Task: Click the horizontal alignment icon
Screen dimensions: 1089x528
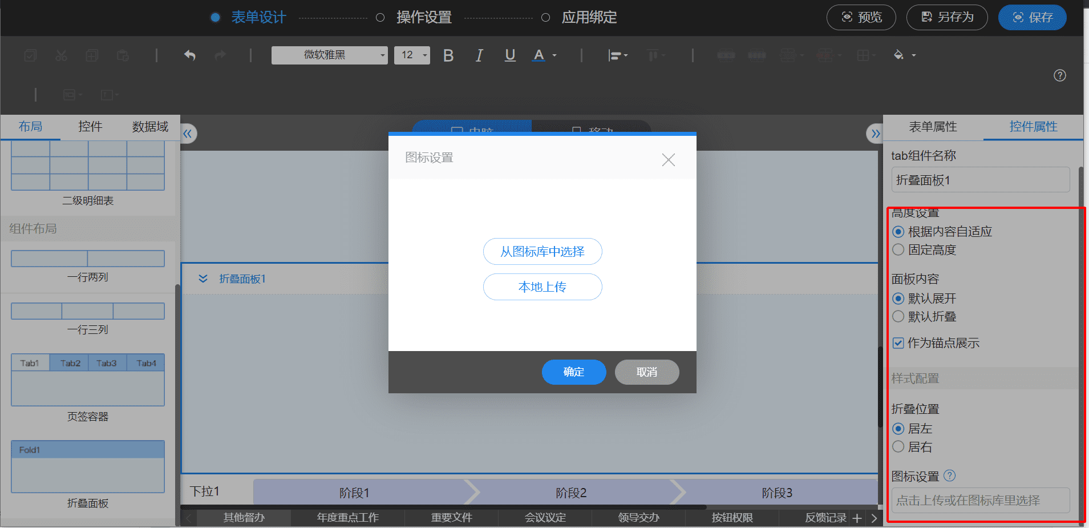Action: click(x=614, y=55)
